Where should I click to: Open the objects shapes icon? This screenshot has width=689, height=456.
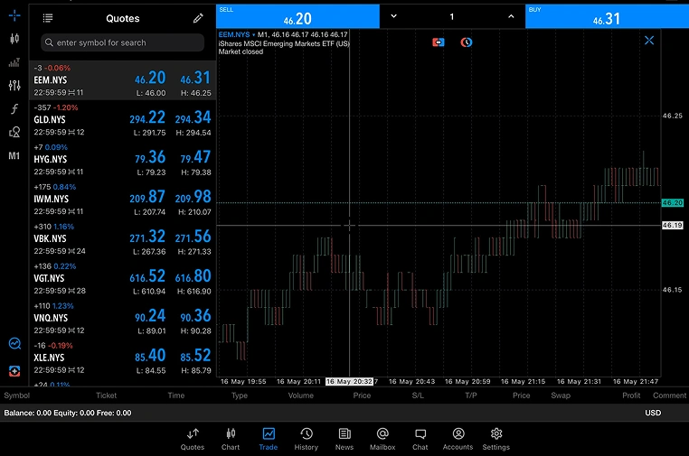(x=14, y=132)
